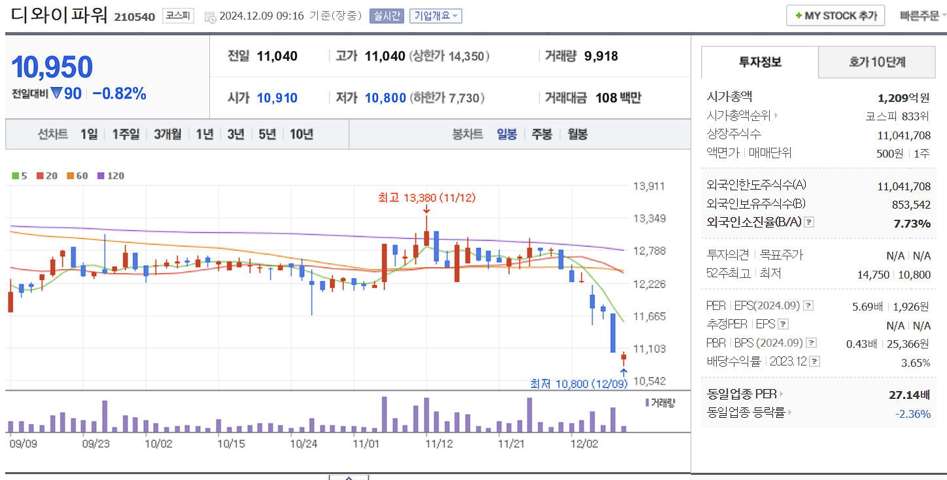Click the green plus icon in MY STOCK button

coord(799,15)
